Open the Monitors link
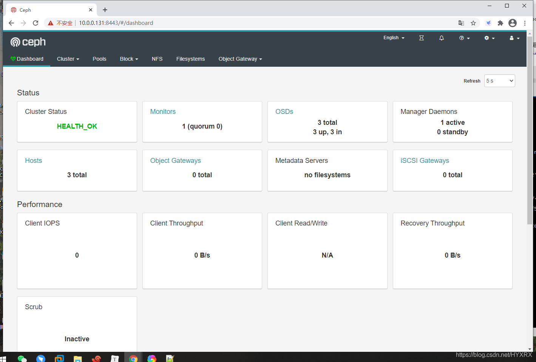The image size is (536, 362). (x=163, y=112)
